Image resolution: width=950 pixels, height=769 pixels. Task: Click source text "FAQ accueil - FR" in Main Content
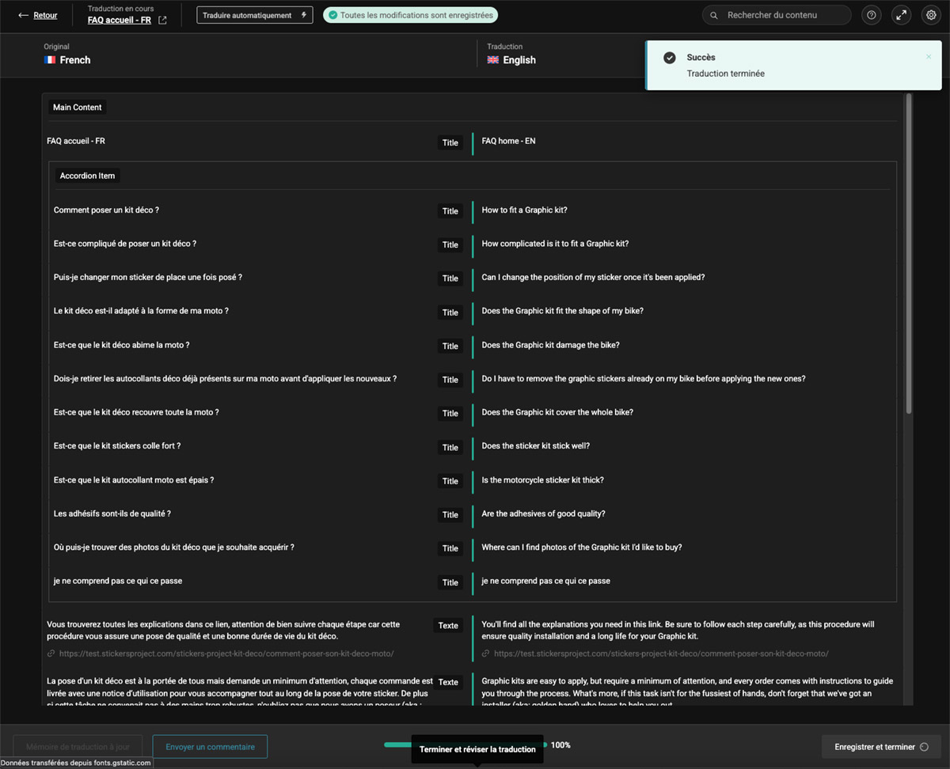click(x=76, y=141)
